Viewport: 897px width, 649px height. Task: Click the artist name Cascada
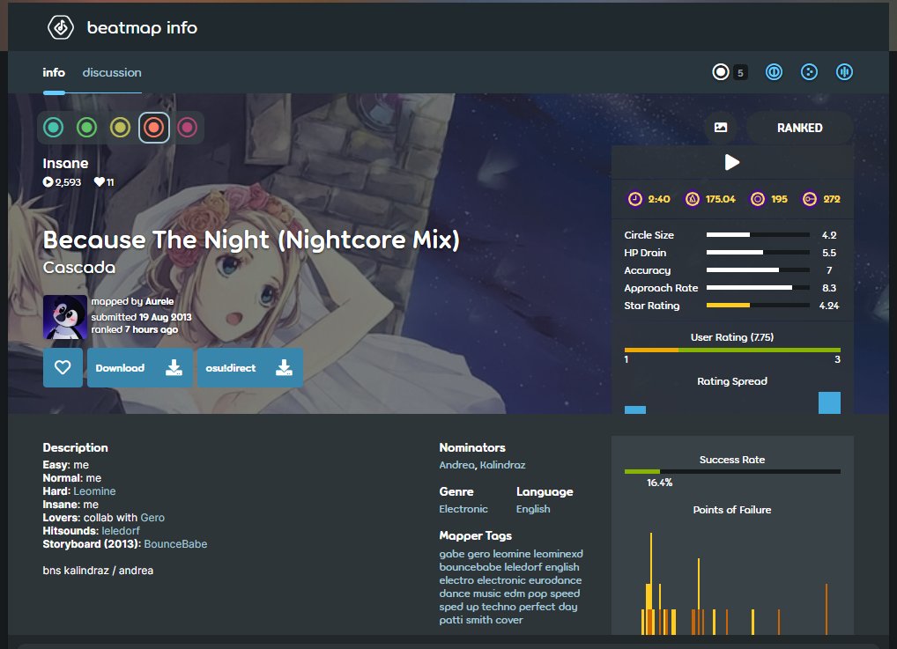tap(79, 267)
